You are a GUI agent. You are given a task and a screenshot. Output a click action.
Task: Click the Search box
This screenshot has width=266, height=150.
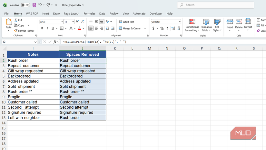216,5
